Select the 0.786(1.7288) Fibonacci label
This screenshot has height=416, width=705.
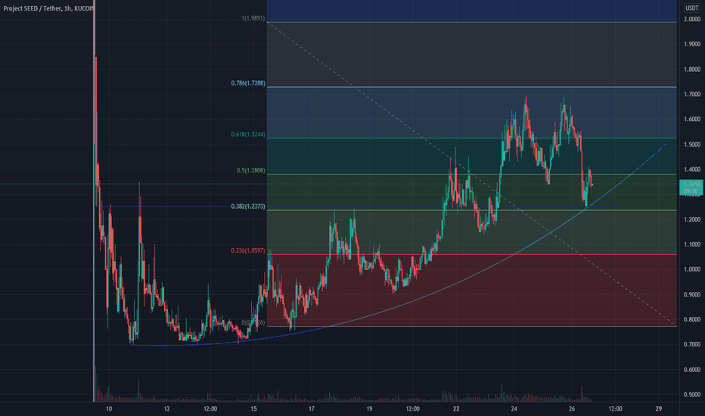[248, 83]
